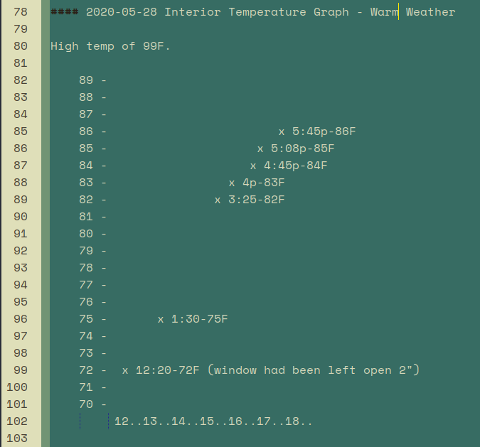Image resolution: width=480 pixels, height=447 pixels.
Task: Click the word 'Weather' in the heading
Action: click(x=431, y=12)
